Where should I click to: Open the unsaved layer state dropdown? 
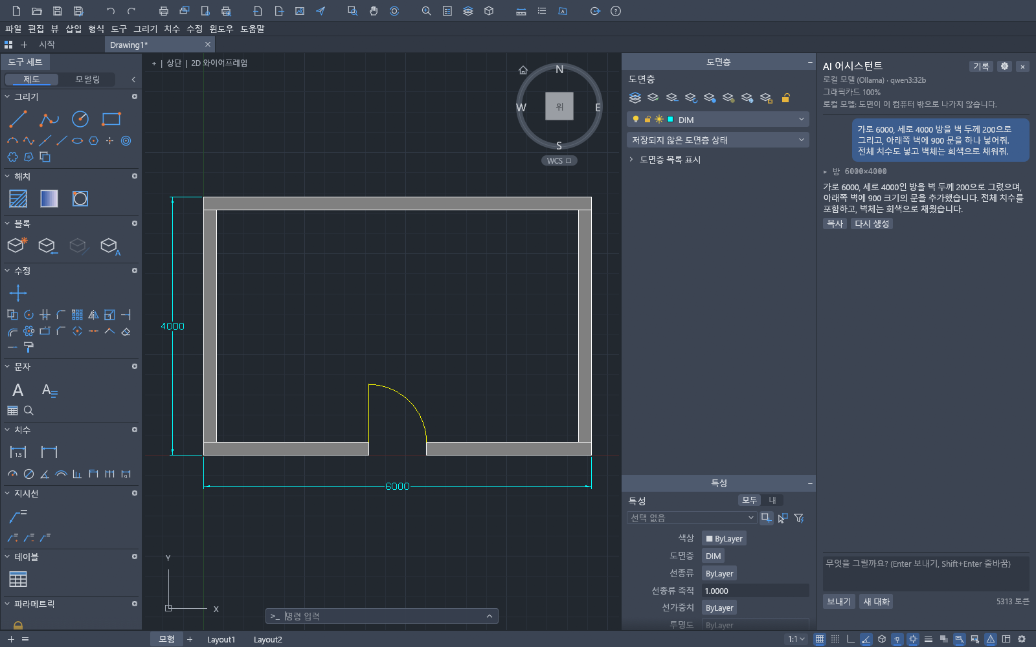[718, 140]
